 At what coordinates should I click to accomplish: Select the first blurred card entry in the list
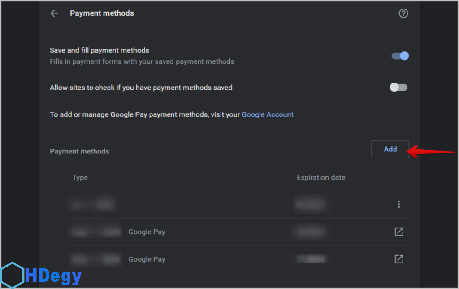click(x=94, y=205)
